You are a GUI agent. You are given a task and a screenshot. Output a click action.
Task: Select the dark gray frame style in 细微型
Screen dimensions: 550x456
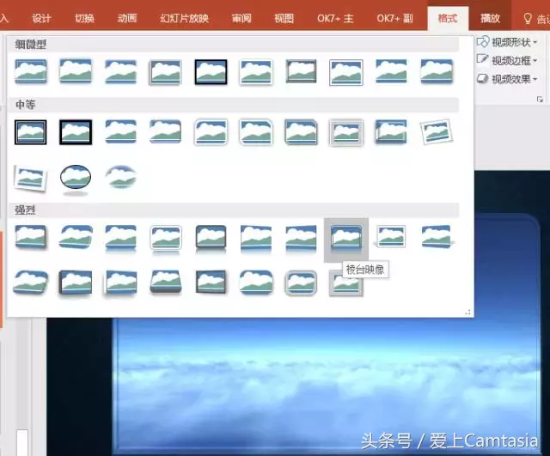[301, 71]
